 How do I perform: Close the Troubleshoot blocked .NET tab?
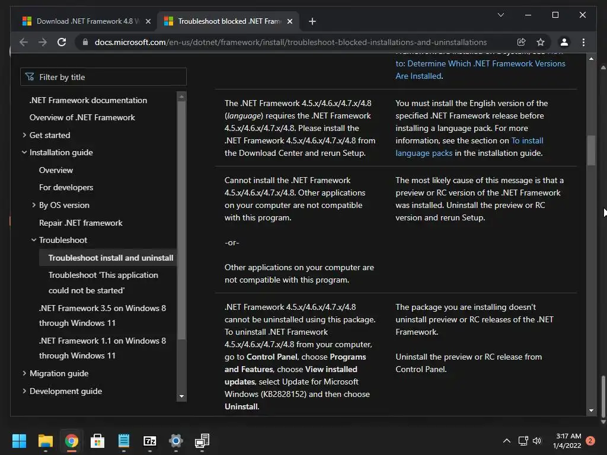pyautogui.click(x=289, y=21)
